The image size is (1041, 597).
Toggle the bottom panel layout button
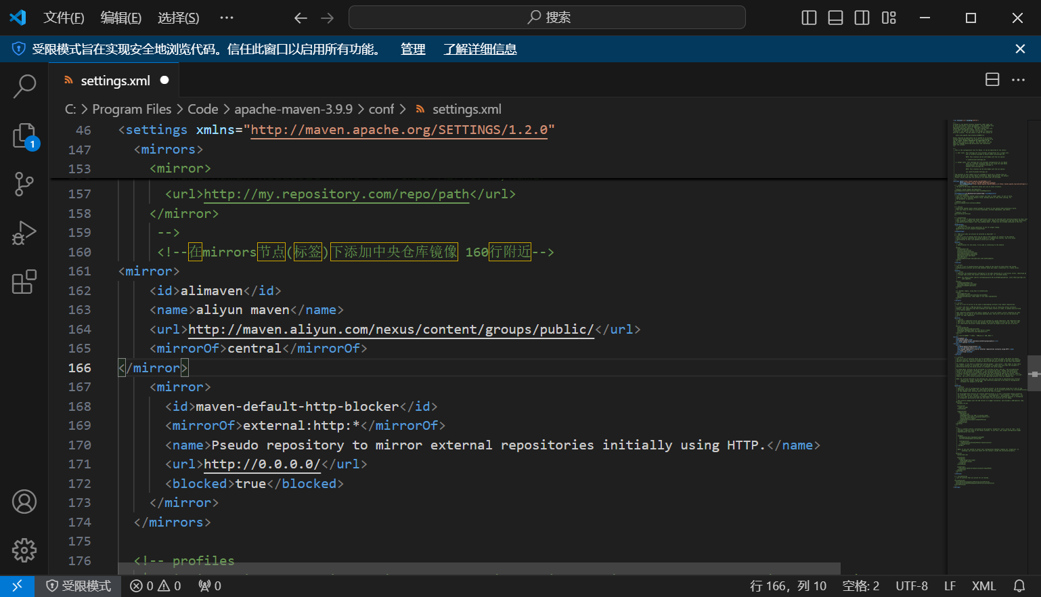coord(835,18)
